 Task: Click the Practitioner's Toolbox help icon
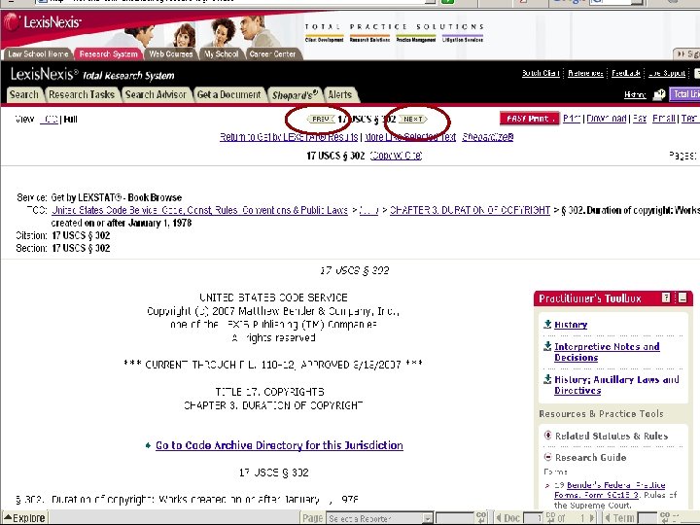(x=666, y=297)
